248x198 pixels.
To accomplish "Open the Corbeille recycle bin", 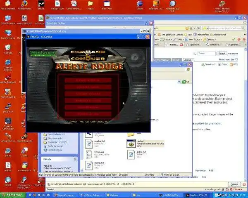I will click(8, 49).
